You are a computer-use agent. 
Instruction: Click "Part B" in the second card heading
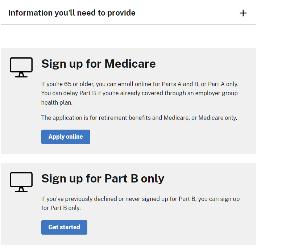[121, 178]
